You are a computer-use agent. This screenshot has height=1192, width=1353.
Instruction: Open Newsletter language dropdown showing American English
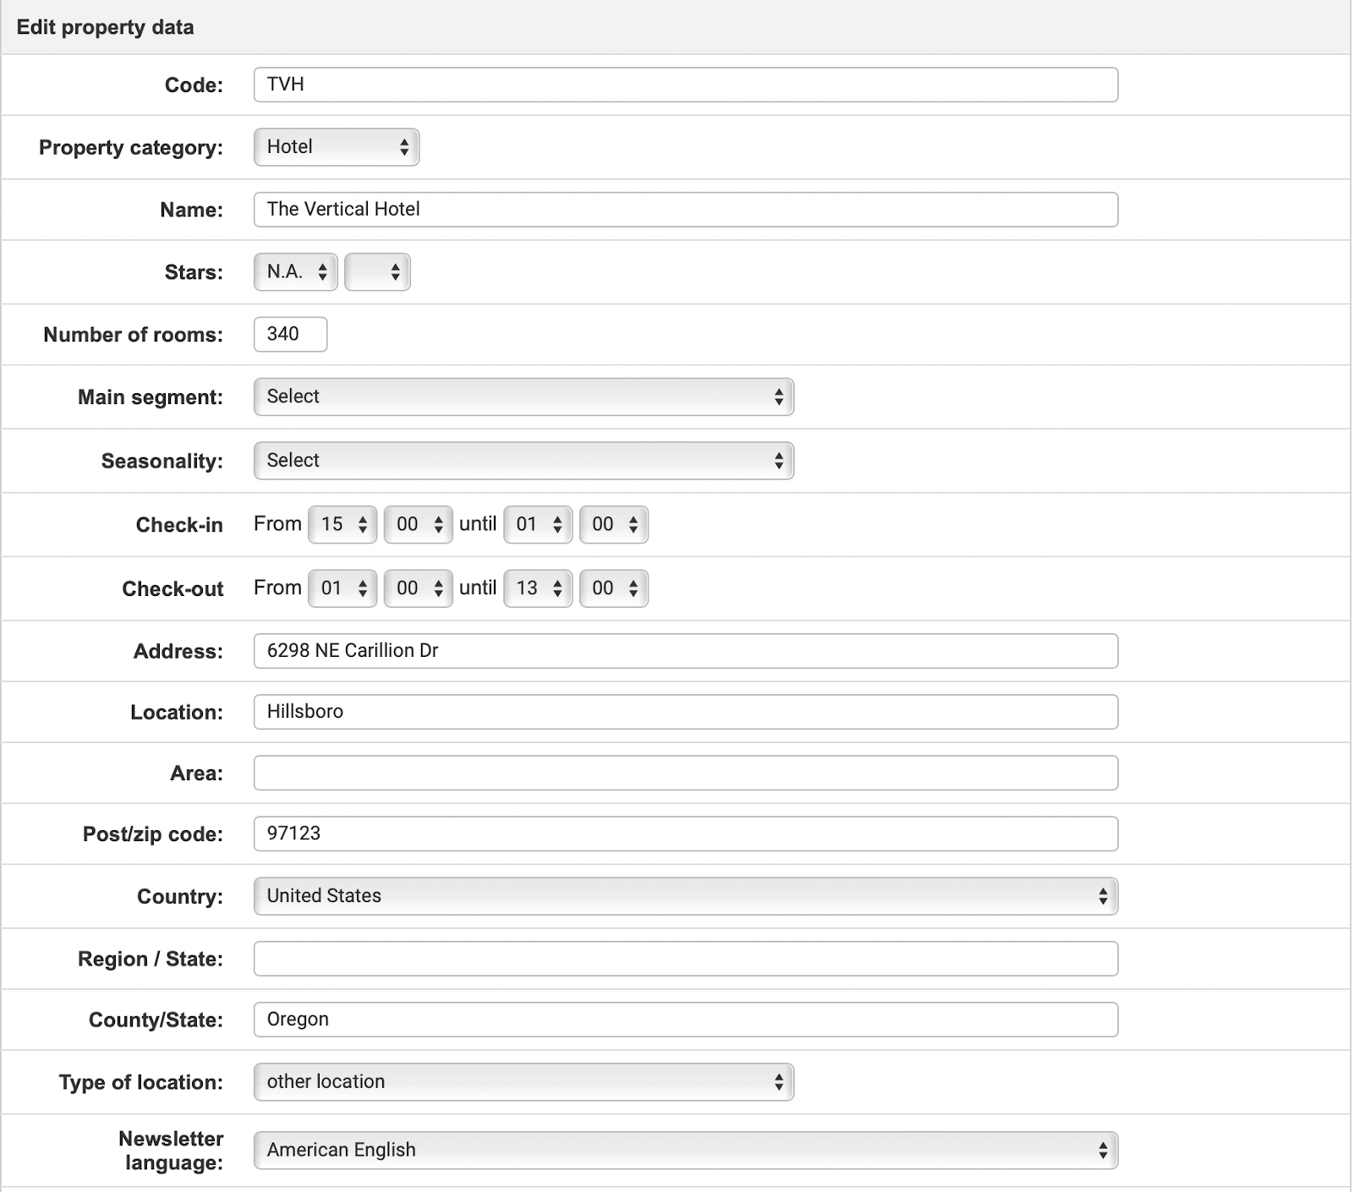(x=686, y=1151)
